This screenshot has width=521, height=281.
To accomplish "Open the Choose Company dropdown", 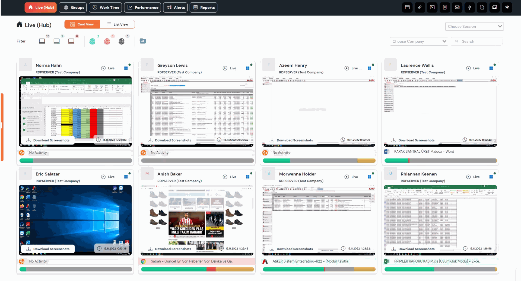I will pyautogui.click(x=419, y=41).
